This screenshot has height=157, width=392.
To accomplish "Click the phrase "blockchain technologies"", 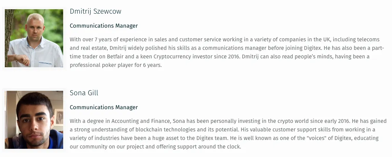I will (x=165, y=129).
